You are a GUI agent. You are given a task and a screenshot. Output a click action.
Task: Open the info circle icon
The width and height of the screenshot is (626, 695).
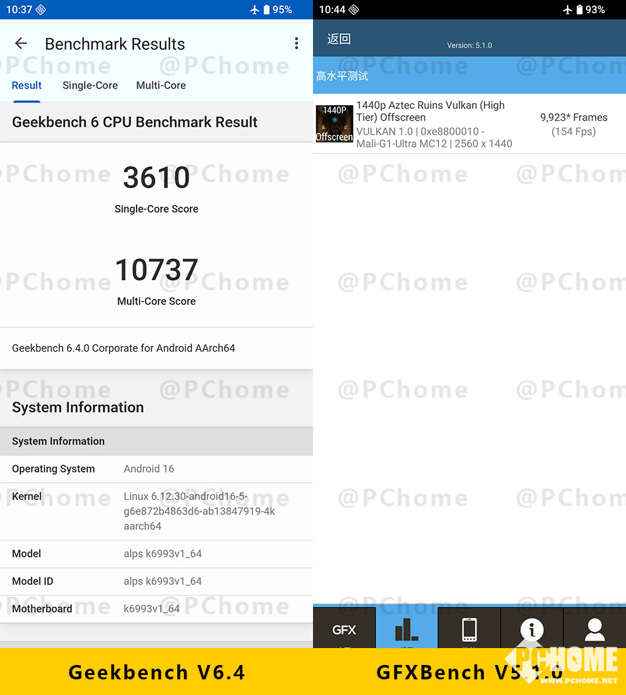coord(532,629)
